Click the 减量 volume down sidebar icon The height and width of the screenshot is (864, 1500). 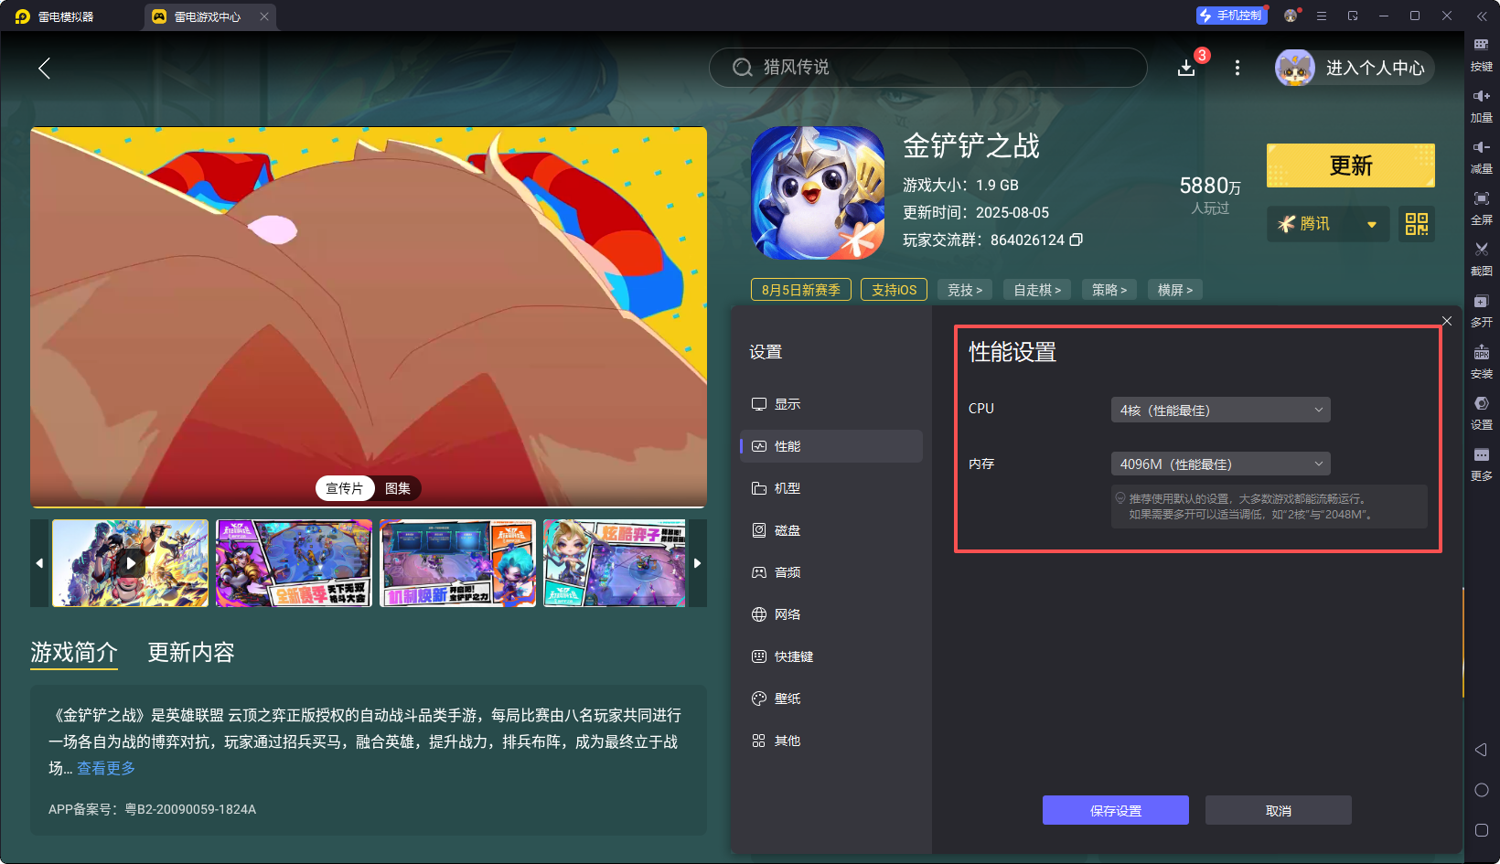click(x=1482, y=156)
